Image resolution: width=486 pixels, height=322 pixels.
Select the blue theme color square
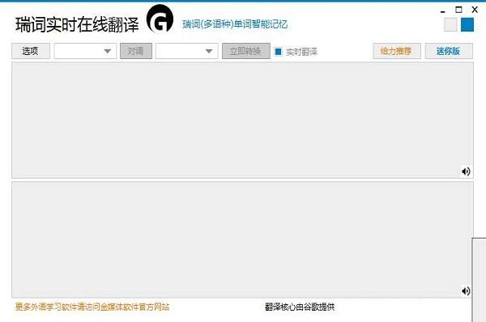(x=467, y=25)
